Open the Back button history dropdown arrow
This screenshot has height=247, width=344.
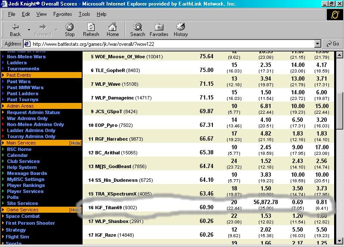tap(29, 29)
